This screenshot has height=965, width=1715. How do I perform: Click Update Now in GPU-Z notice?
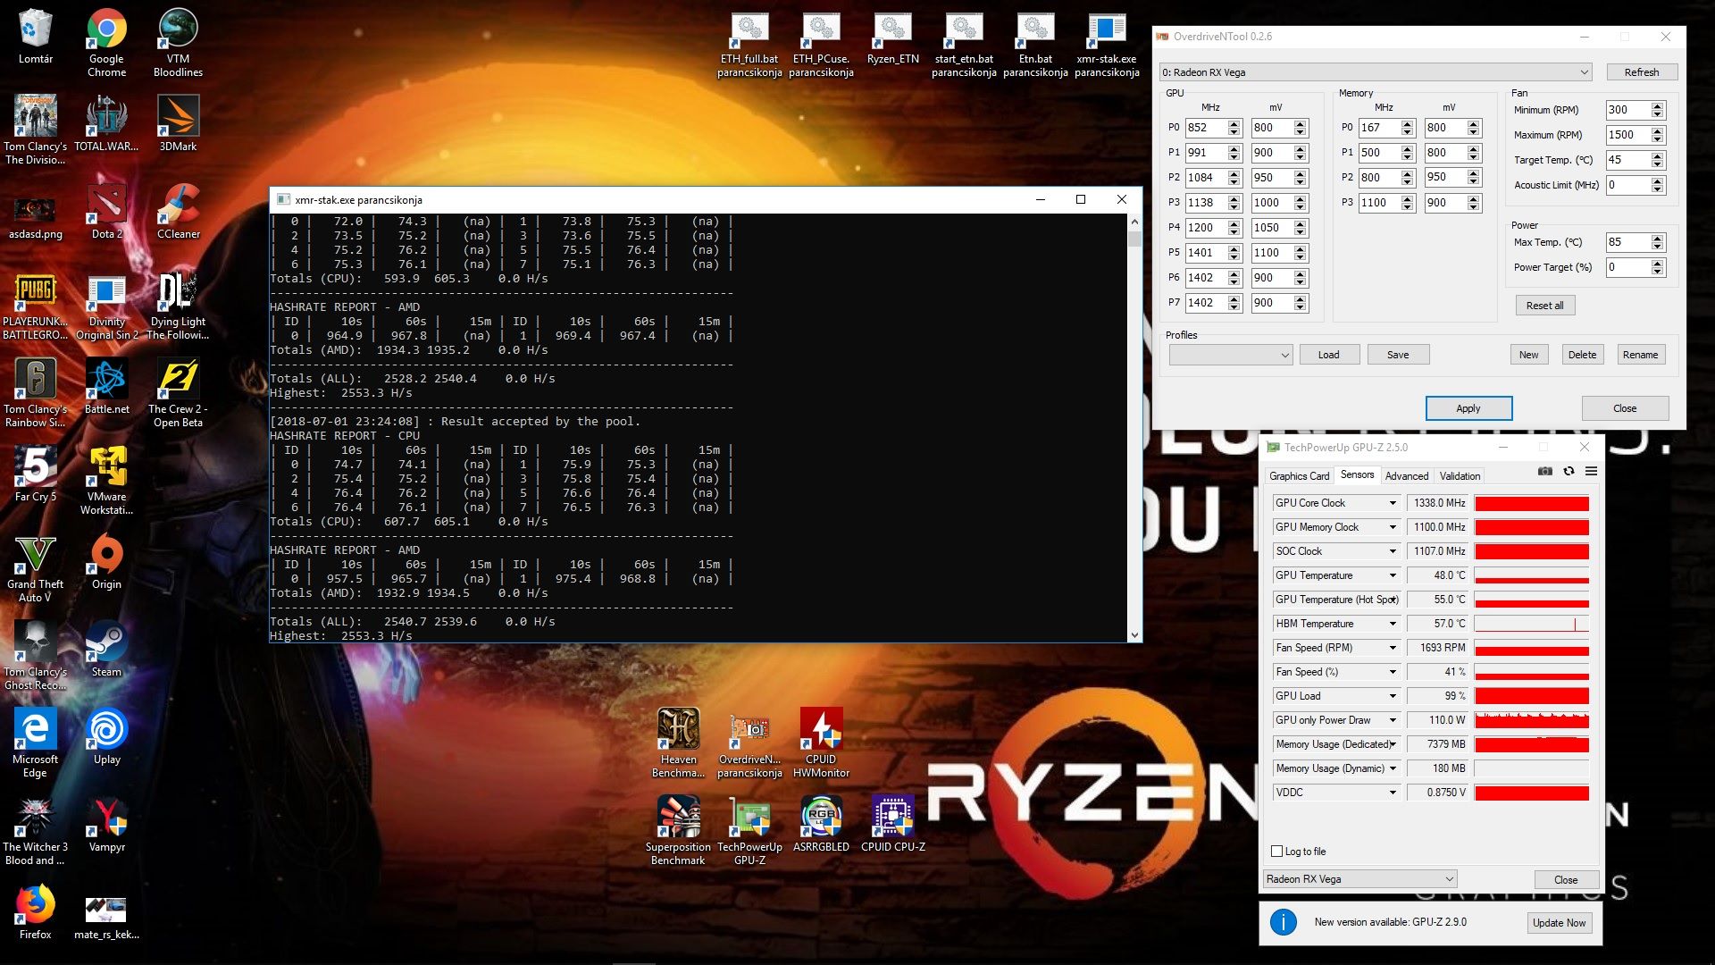[x=1559, y=923]
